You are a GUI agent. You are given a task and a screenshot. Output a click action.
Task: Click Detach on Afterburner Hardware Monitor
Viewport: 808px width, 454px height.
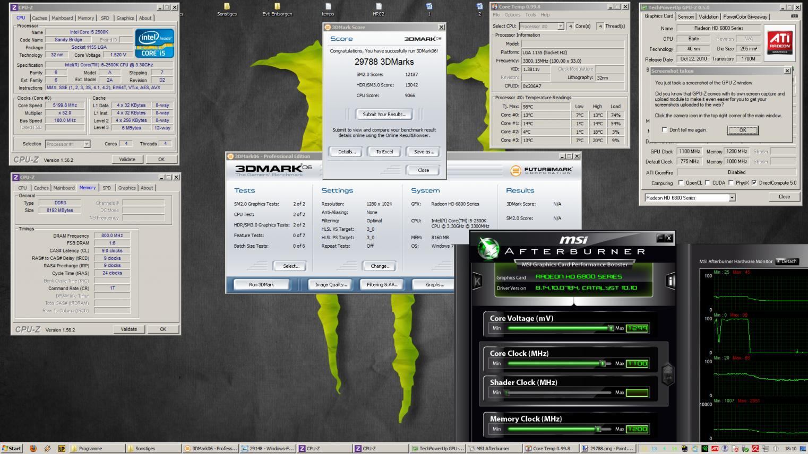click(x=787, y=261)
